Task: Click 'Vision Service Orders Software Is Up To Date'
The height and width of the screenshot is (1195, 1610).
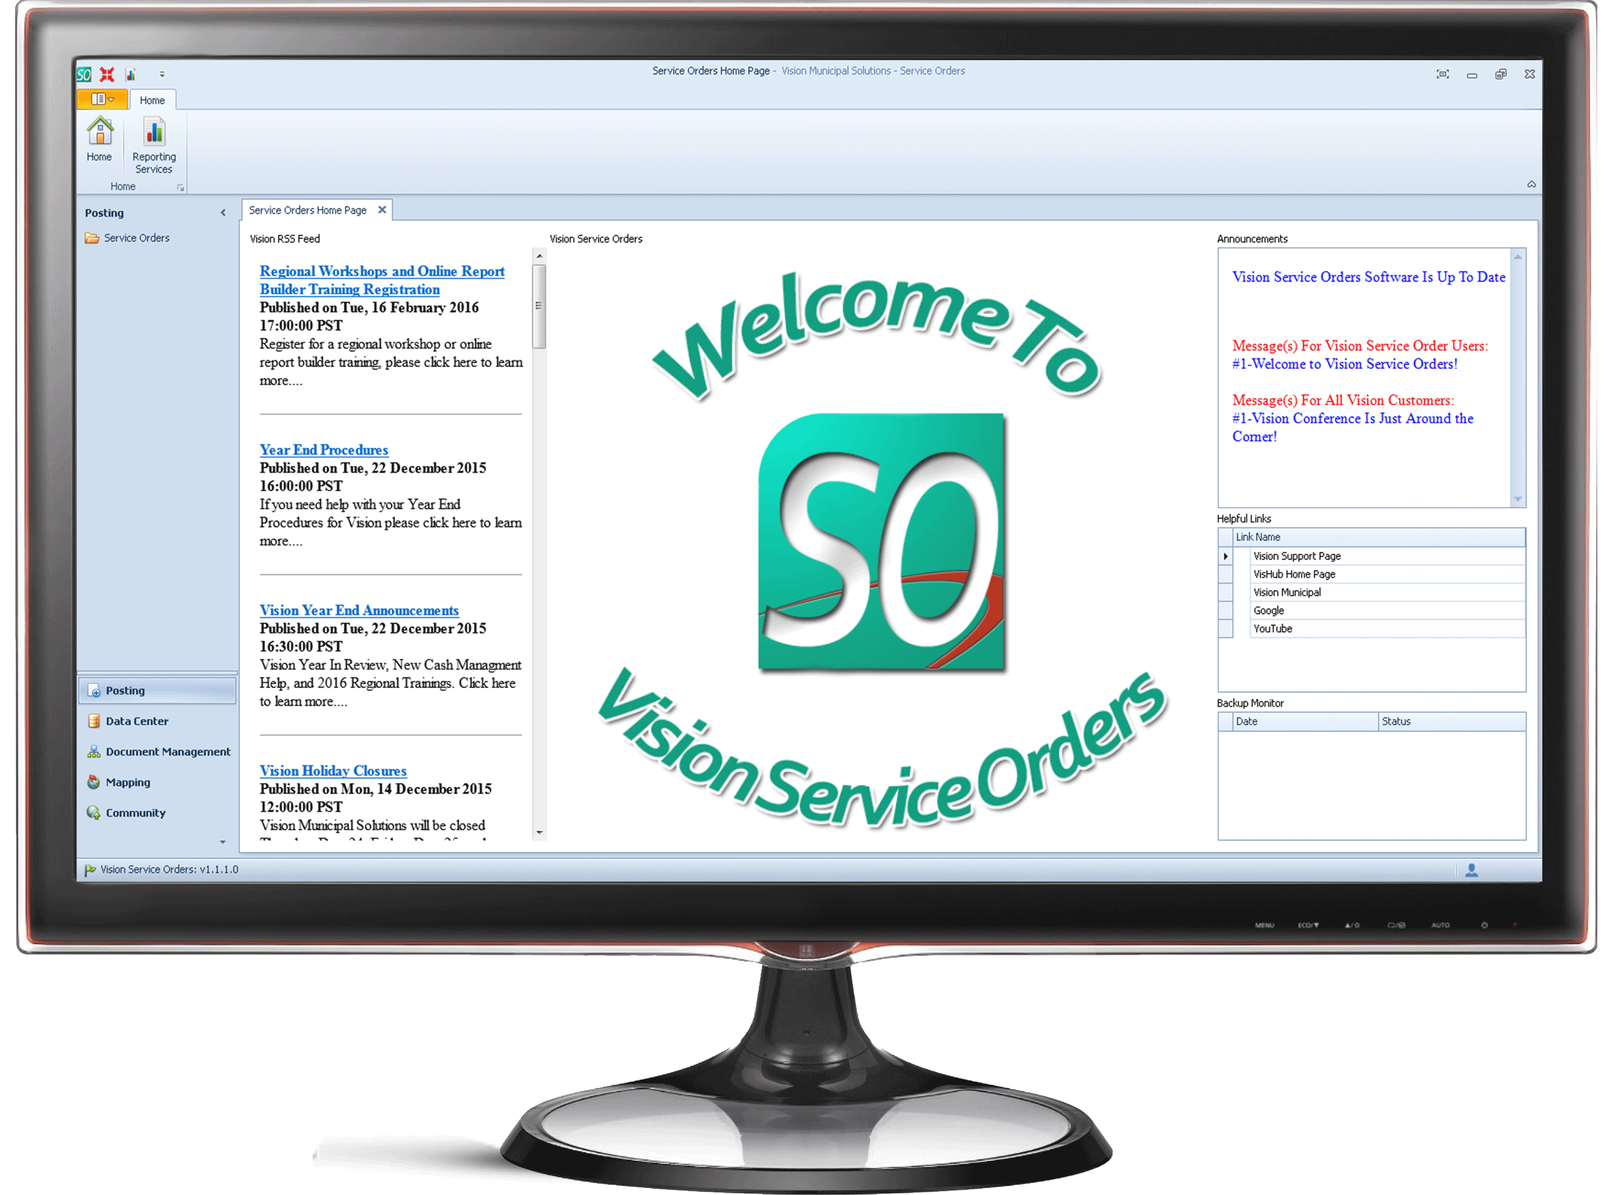Action: pos(1368,277)
